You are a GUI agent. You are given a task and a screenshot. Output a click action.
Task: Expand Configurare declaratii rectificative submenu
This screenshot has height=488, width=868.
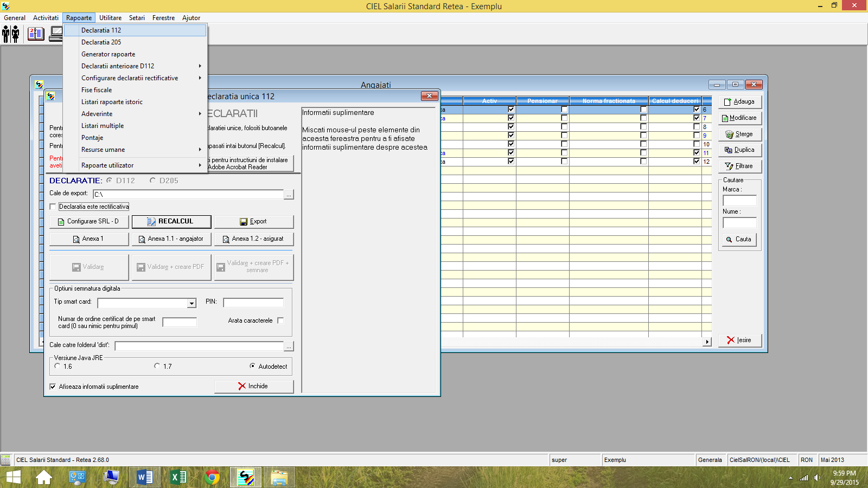136,78
